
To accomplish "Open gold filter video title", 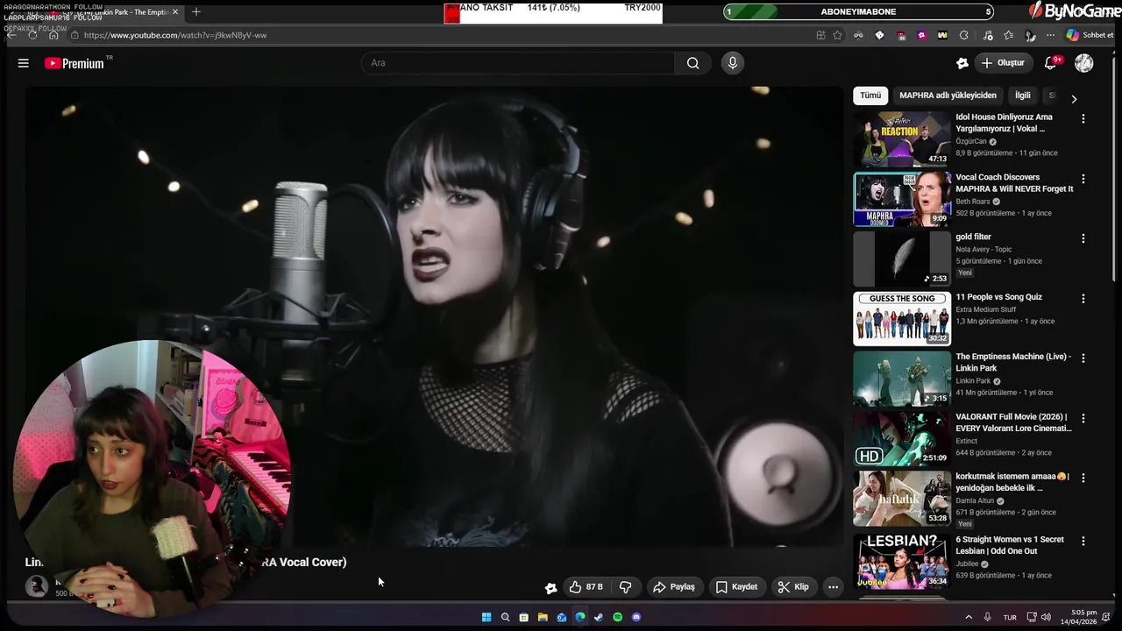I will (973, 237).
